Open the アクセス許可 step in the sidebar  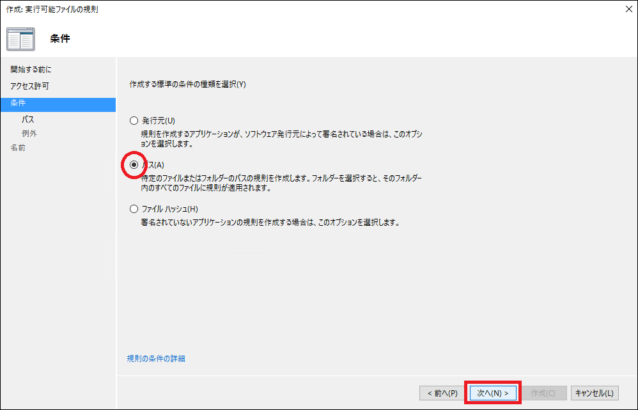29,86
